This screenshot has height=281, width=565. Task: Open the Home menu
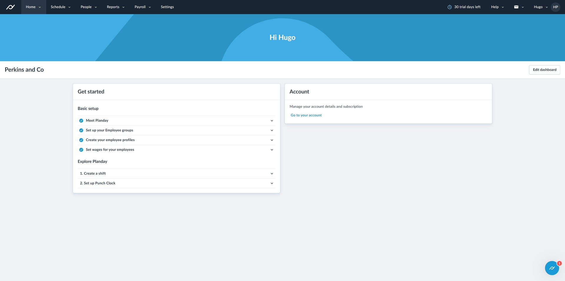pyautogui.click(x=34, y=7)
